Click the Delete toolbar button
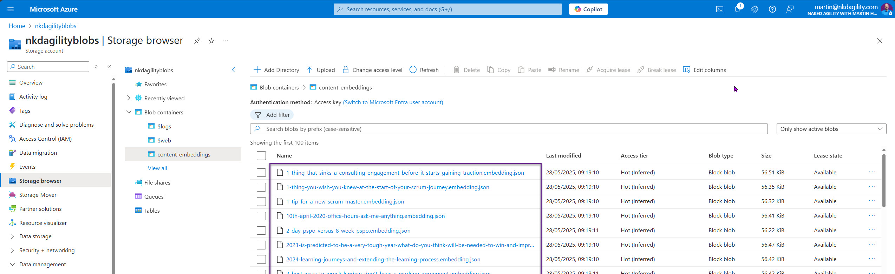 click(466, 70)
